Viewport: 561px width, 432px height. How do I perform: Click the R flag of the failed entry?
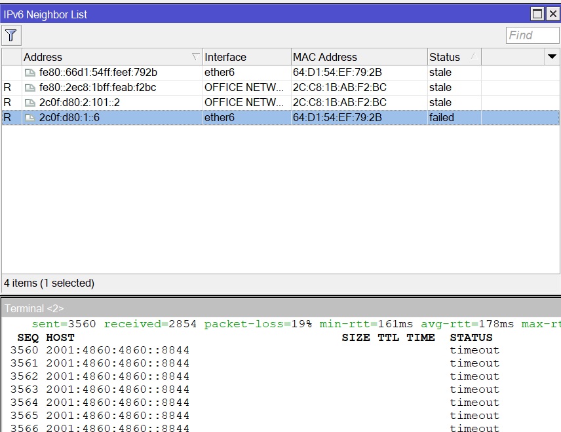(8, 118)
